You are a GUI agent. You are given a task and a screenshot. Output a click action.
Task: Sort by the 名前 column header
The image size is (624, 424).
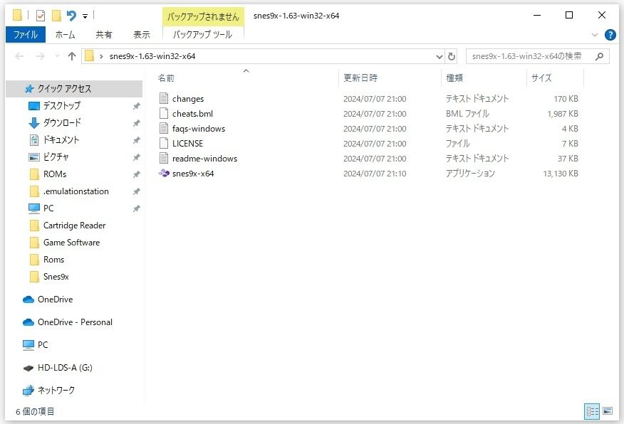tap(166, 78)
